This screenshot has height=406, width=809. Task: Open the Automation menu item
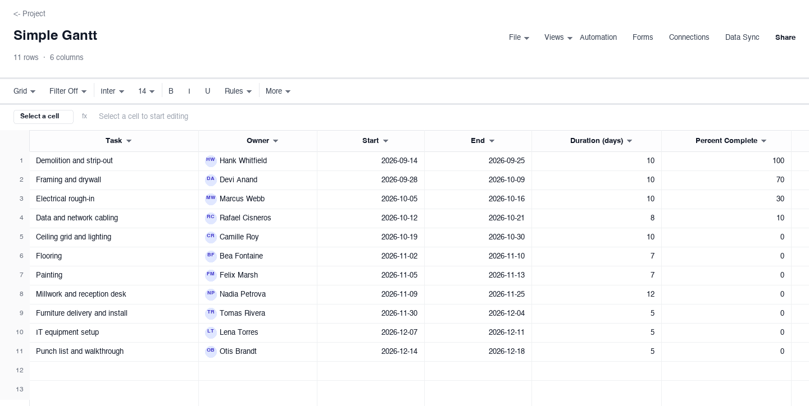tap(598, 38)
